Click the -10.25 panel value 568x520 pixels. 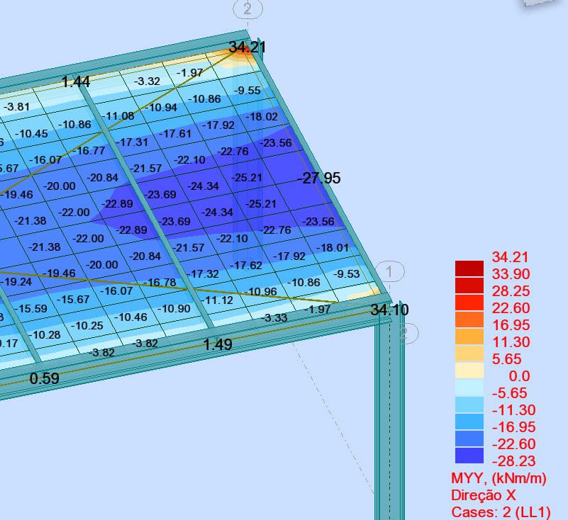87,326
